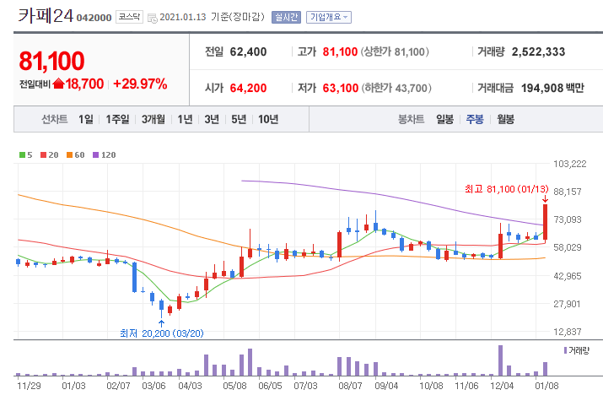Switch to 주봉 candlestick chart

[475, 119]
